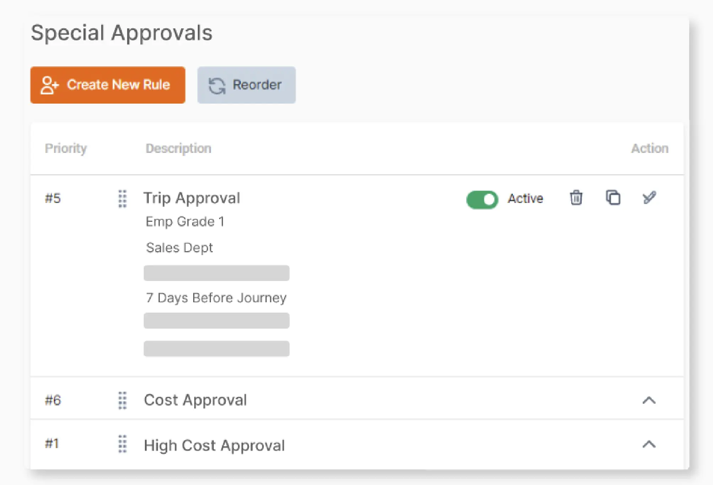713x485 pixels.
Task: Collapse the Trip Approval rule title
Action: pyautogui.click(x=192, y=198)
